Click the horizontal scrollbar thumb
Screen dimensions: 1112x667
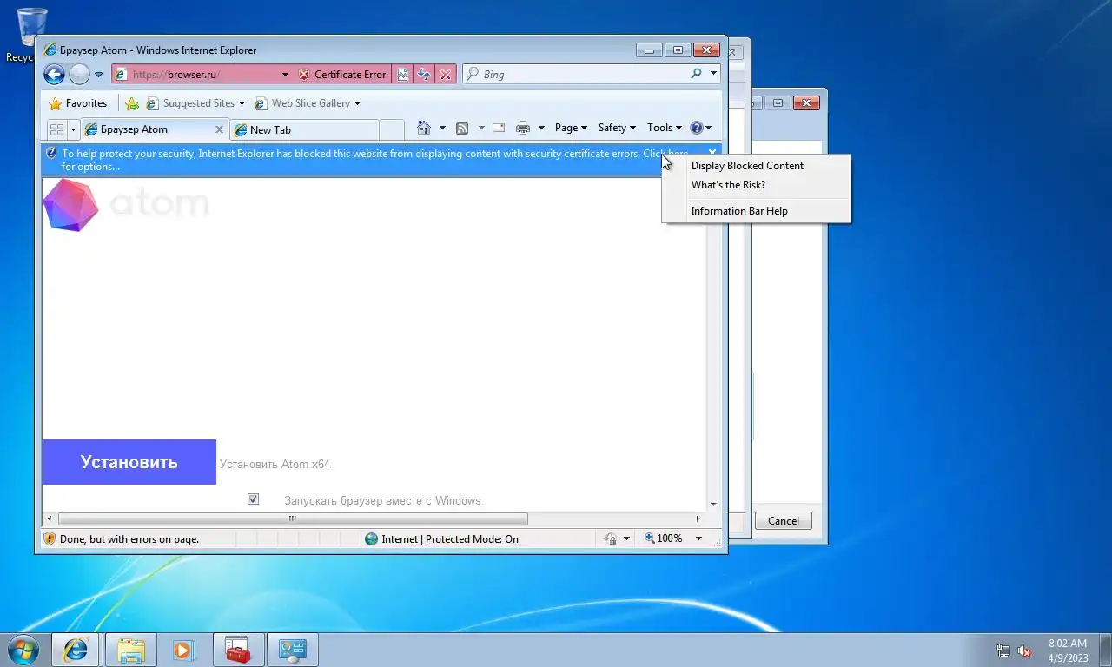click(293, 519)
